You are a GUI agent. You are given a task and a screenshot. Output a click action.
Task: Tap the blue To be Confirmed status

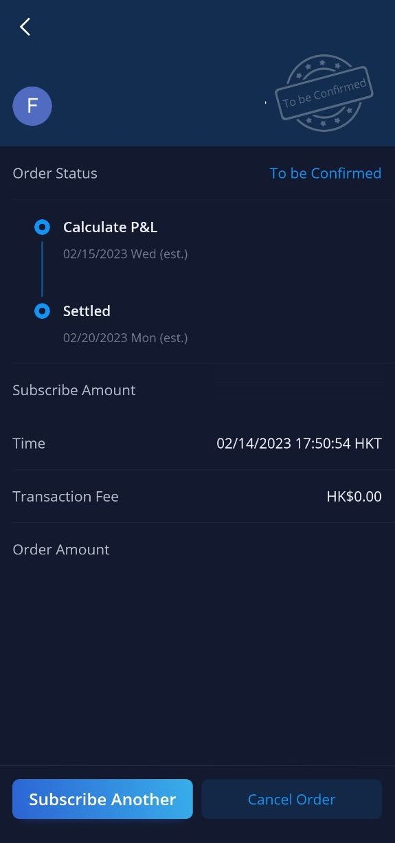click(x=326, y=173)
